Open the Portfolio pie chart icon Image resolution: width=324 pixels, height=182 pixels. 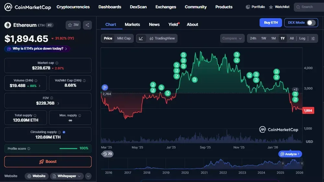point(248,7)
